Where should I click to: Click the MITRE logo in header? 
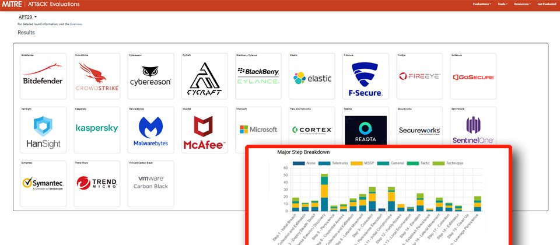coord(12,4)
